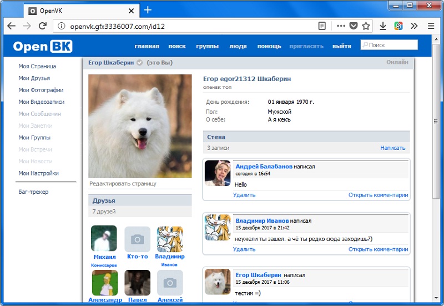Open the large Samoyed profile photo
This screenshot has width=444, height=306.
140,126
